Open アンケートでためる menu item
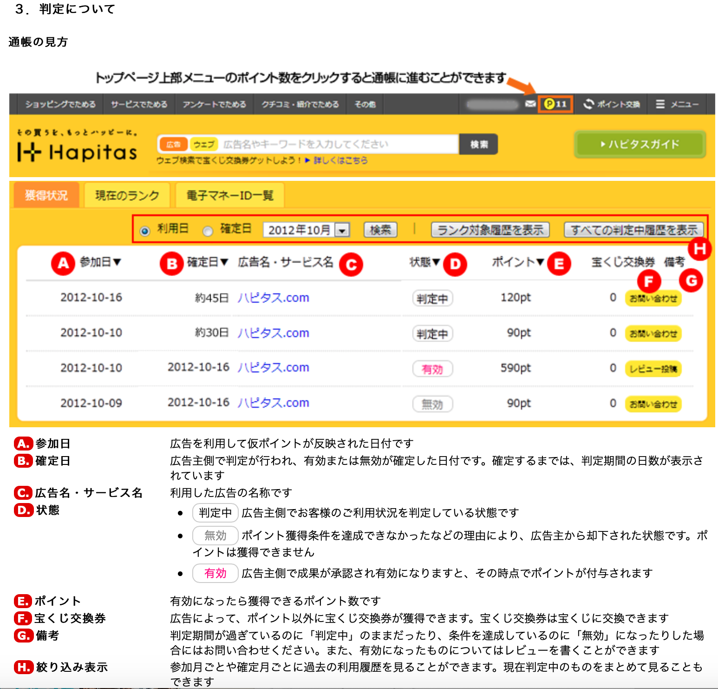This screenshot has height=689, width=718. (214, 104)
